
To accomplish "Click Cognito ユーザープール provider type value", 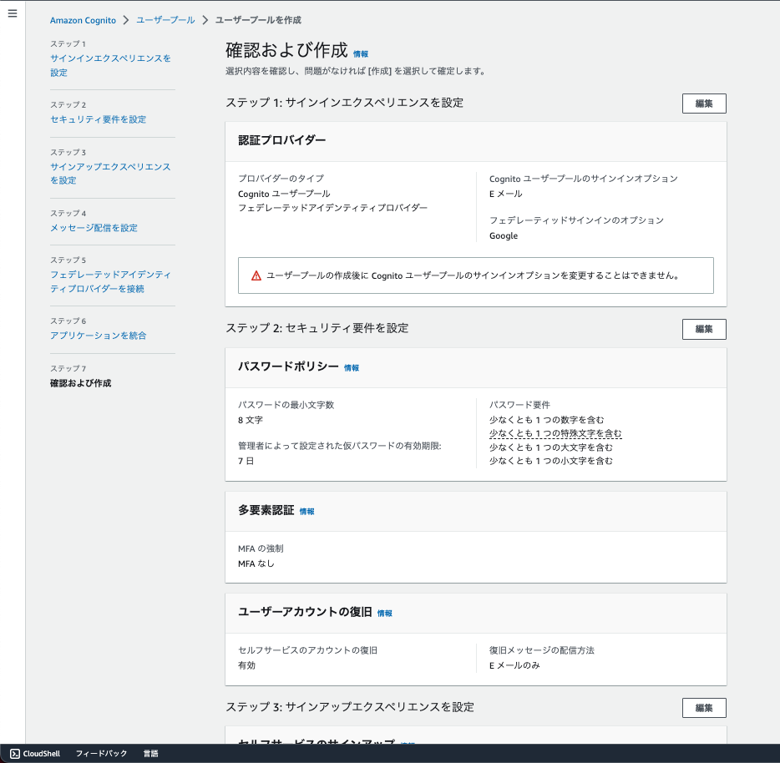I will pyautogui.click(x=284, y=194).
